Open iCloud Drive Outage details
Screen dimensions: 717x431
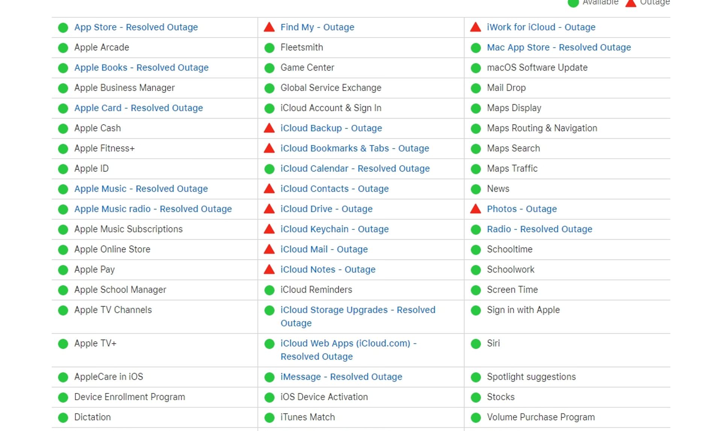coord(327,209)
